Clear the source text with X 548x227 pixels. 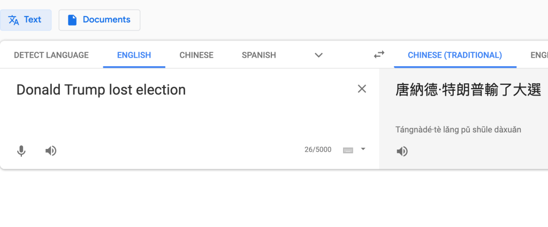click(x=362, y=89)
